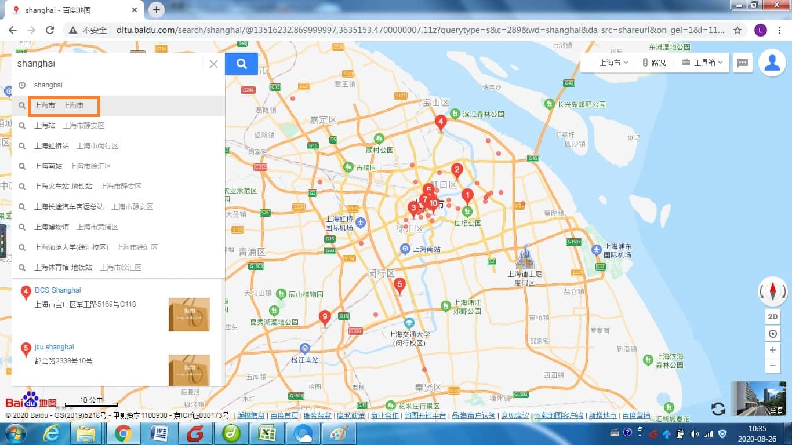
Task: Choose suggestion 上海站 上海市静安区
Action: tap(118, 126)
